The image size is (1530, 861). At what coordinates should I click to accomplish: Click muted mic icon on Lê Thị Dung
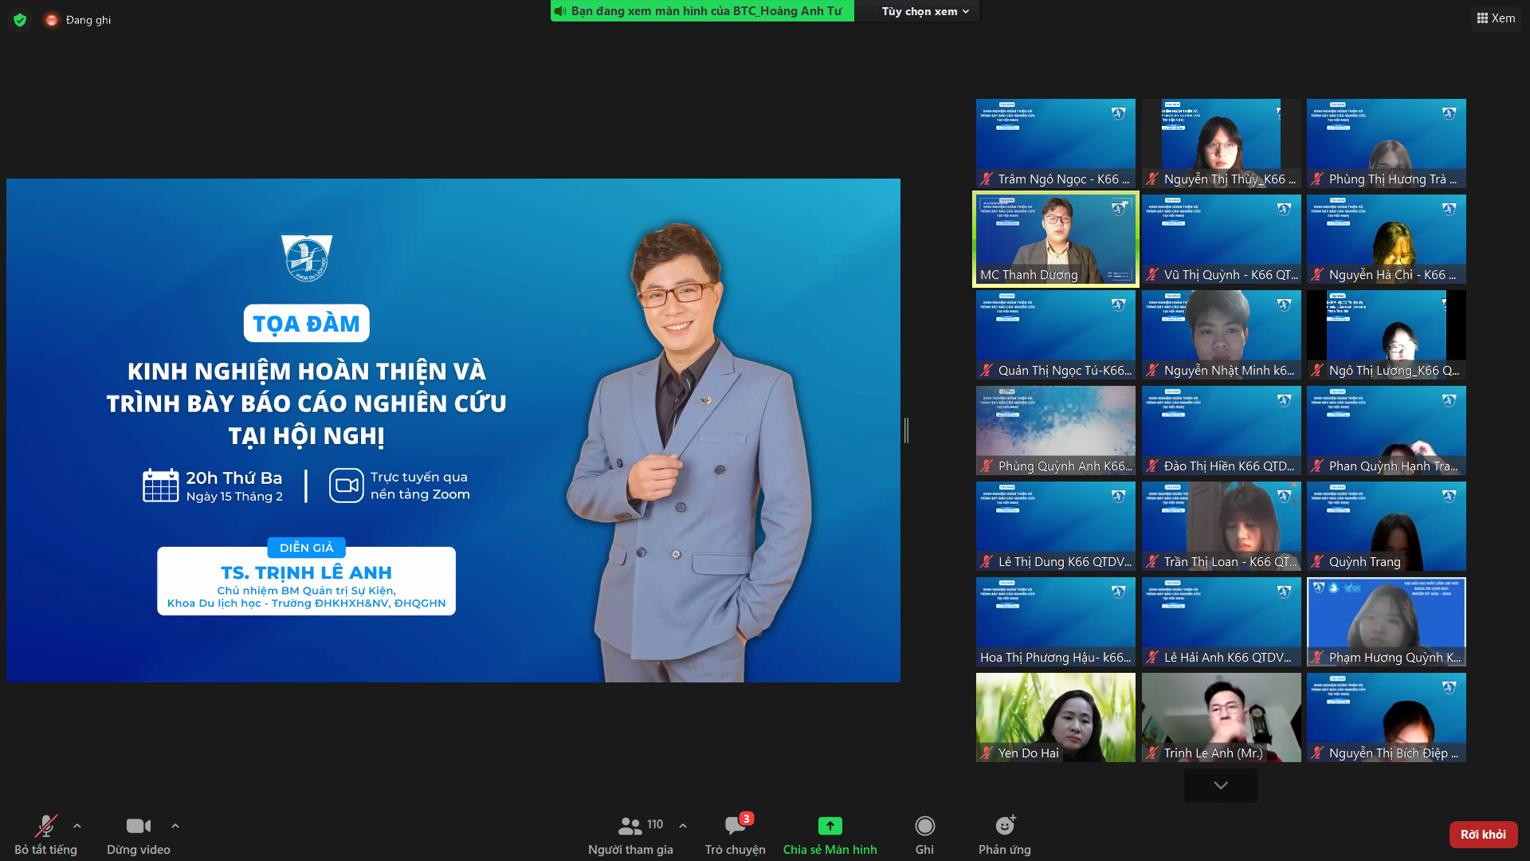[x=987, y=562]
